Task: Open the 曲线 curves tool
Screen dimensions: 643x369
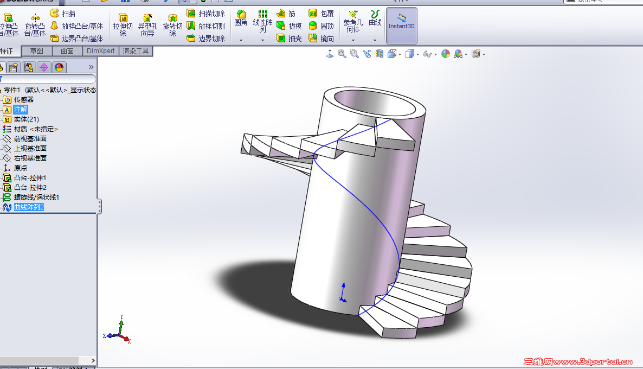Action: coord(375,18)
